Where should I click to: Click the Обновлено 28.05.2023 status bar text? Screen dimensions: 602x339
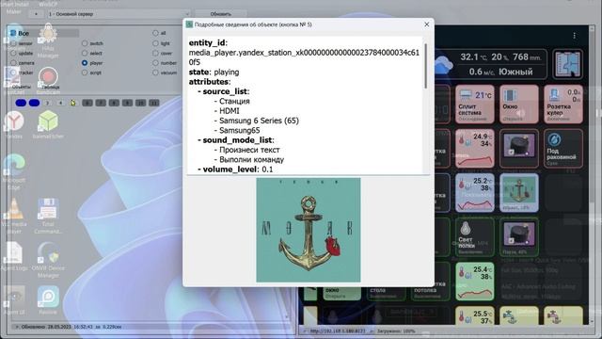[x=71, y=327]
